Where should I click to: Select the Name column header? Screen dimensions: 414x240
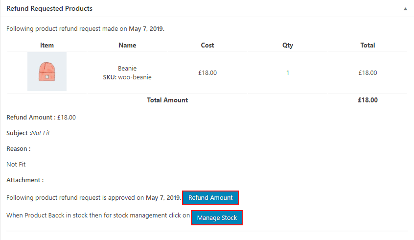pyautogui.click(x=127, y=45)
